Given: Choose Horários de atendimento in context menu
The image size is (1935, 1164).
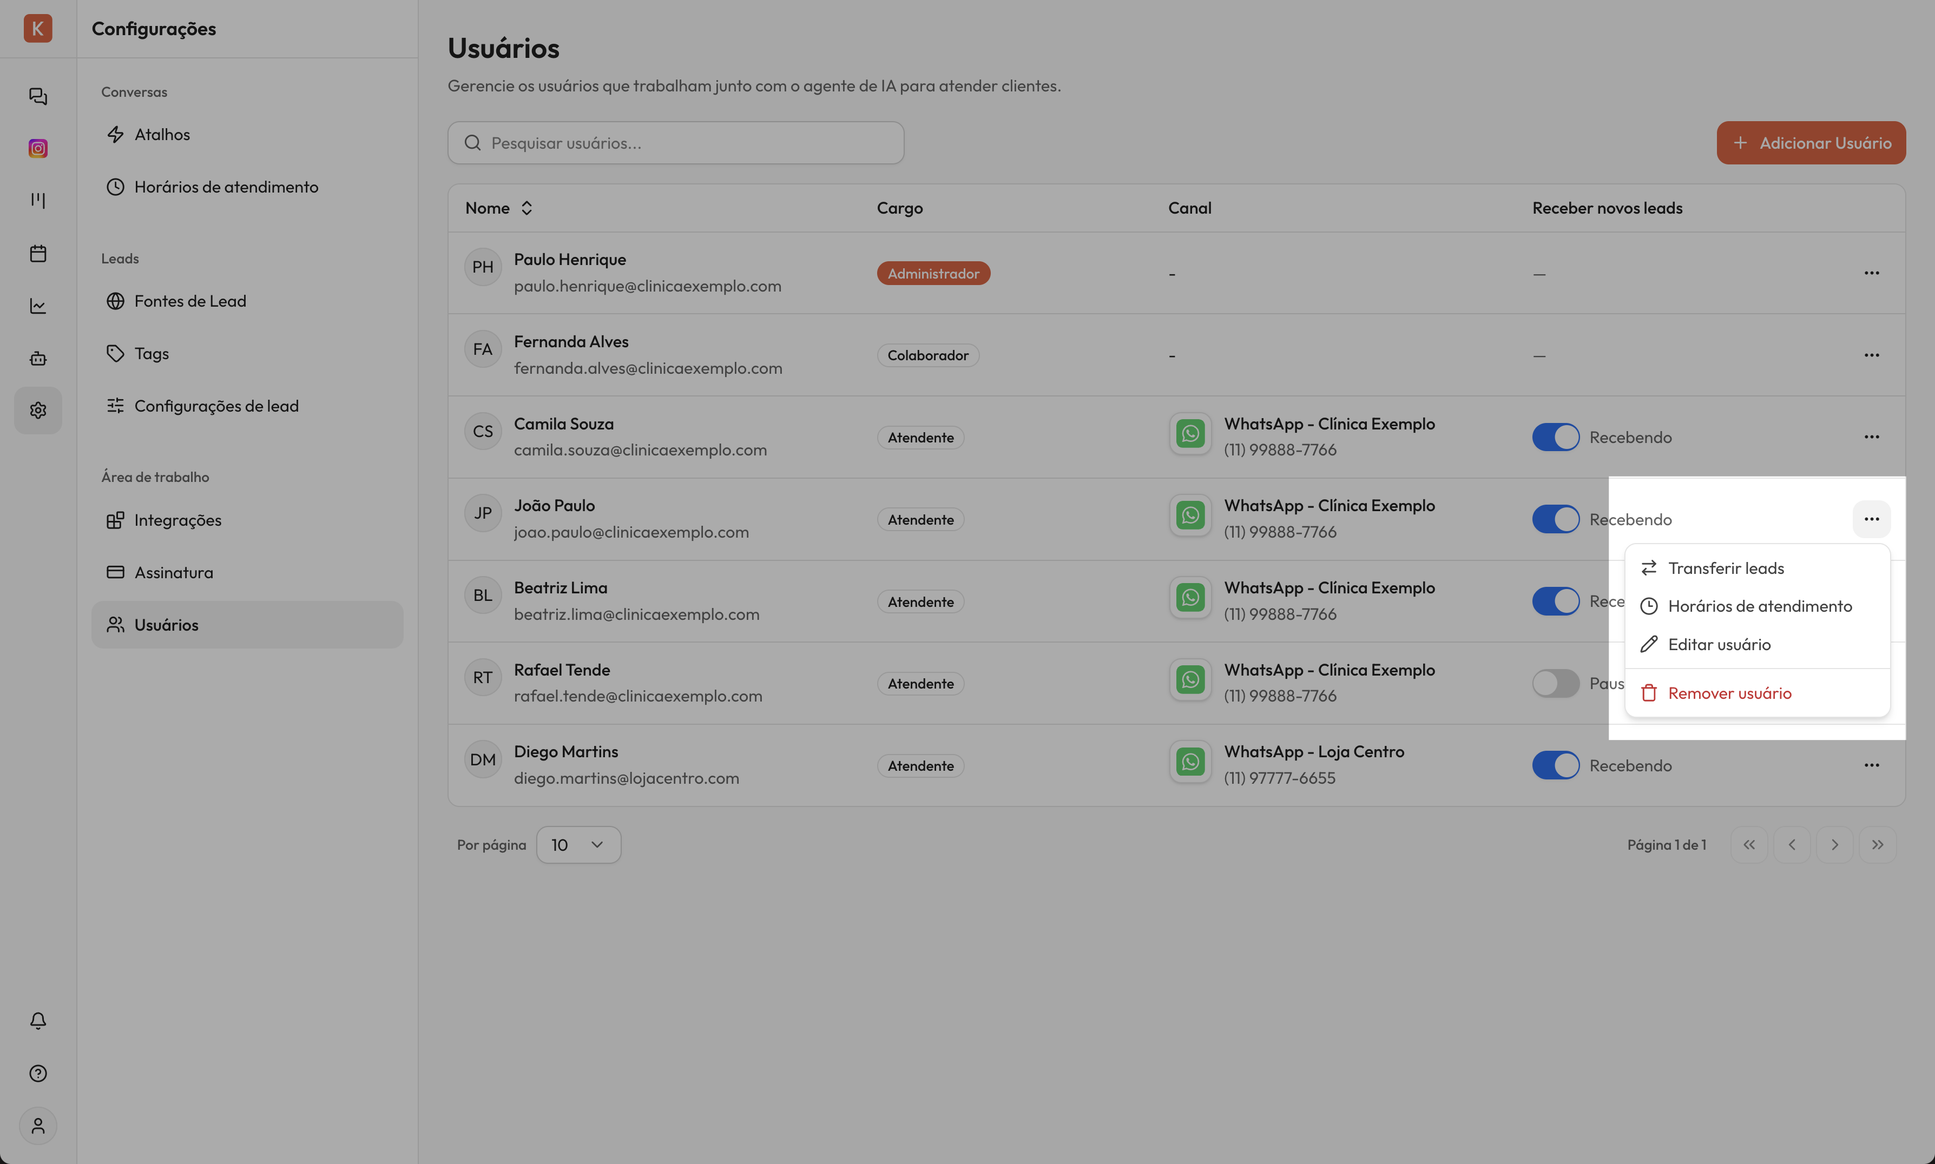Looking at the screenshot, I should [x=1757, y=606].
